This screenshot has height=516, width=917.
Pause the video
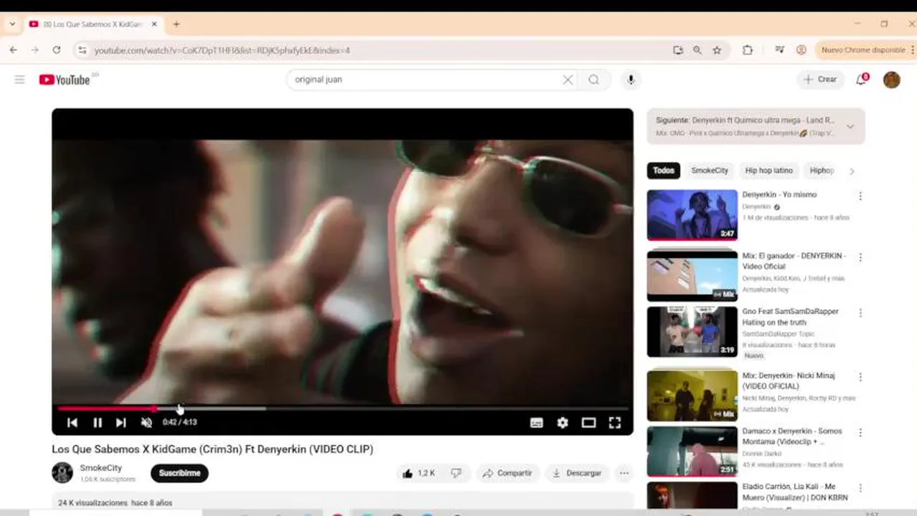[98, 423]
